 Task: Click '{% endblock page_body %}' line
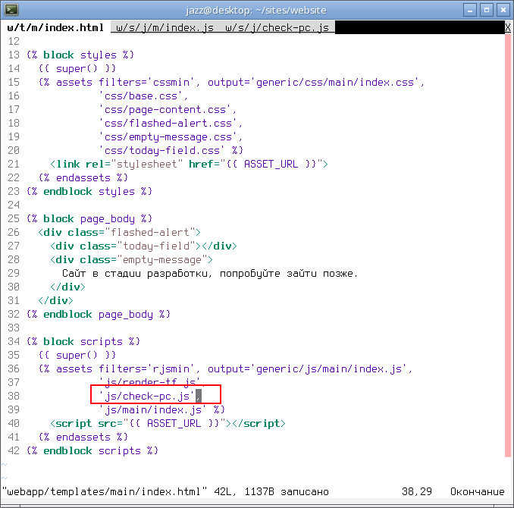pyautogui.click(x=99, y=314)
